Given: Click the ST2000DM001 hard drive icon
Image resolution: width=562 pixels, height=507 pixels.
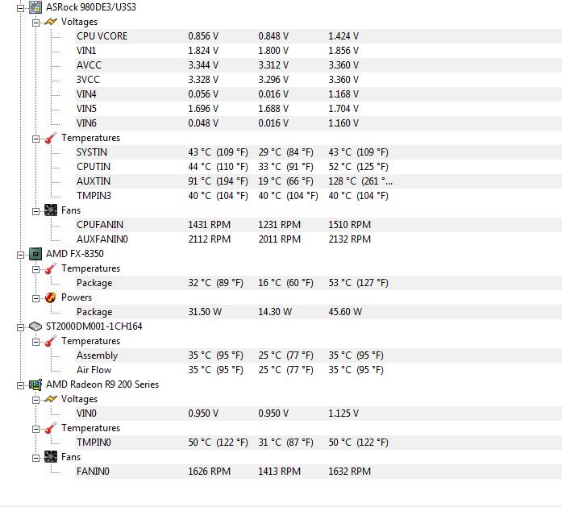Looking at the screenshot, I should [35, 326].
